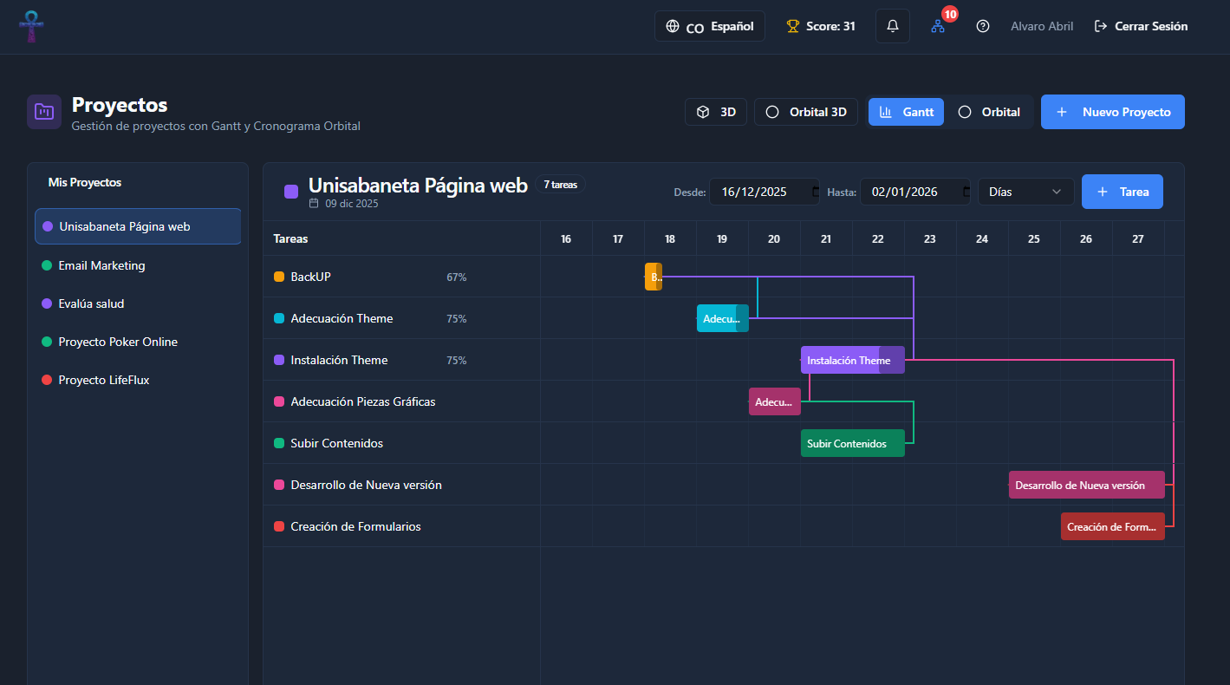Switch to the 3D view

(716, 112)
